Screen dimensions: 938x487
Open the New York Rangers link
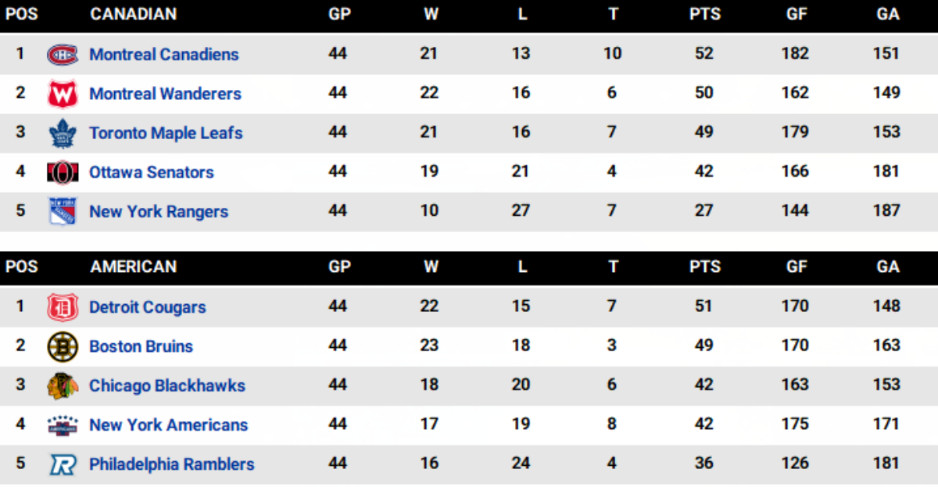click(x=159, y=211)
